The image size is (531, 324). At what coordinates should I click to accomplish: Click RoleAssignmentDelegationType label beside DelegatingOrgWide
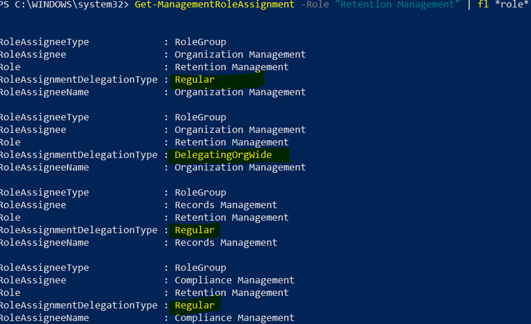click(79, 155)
